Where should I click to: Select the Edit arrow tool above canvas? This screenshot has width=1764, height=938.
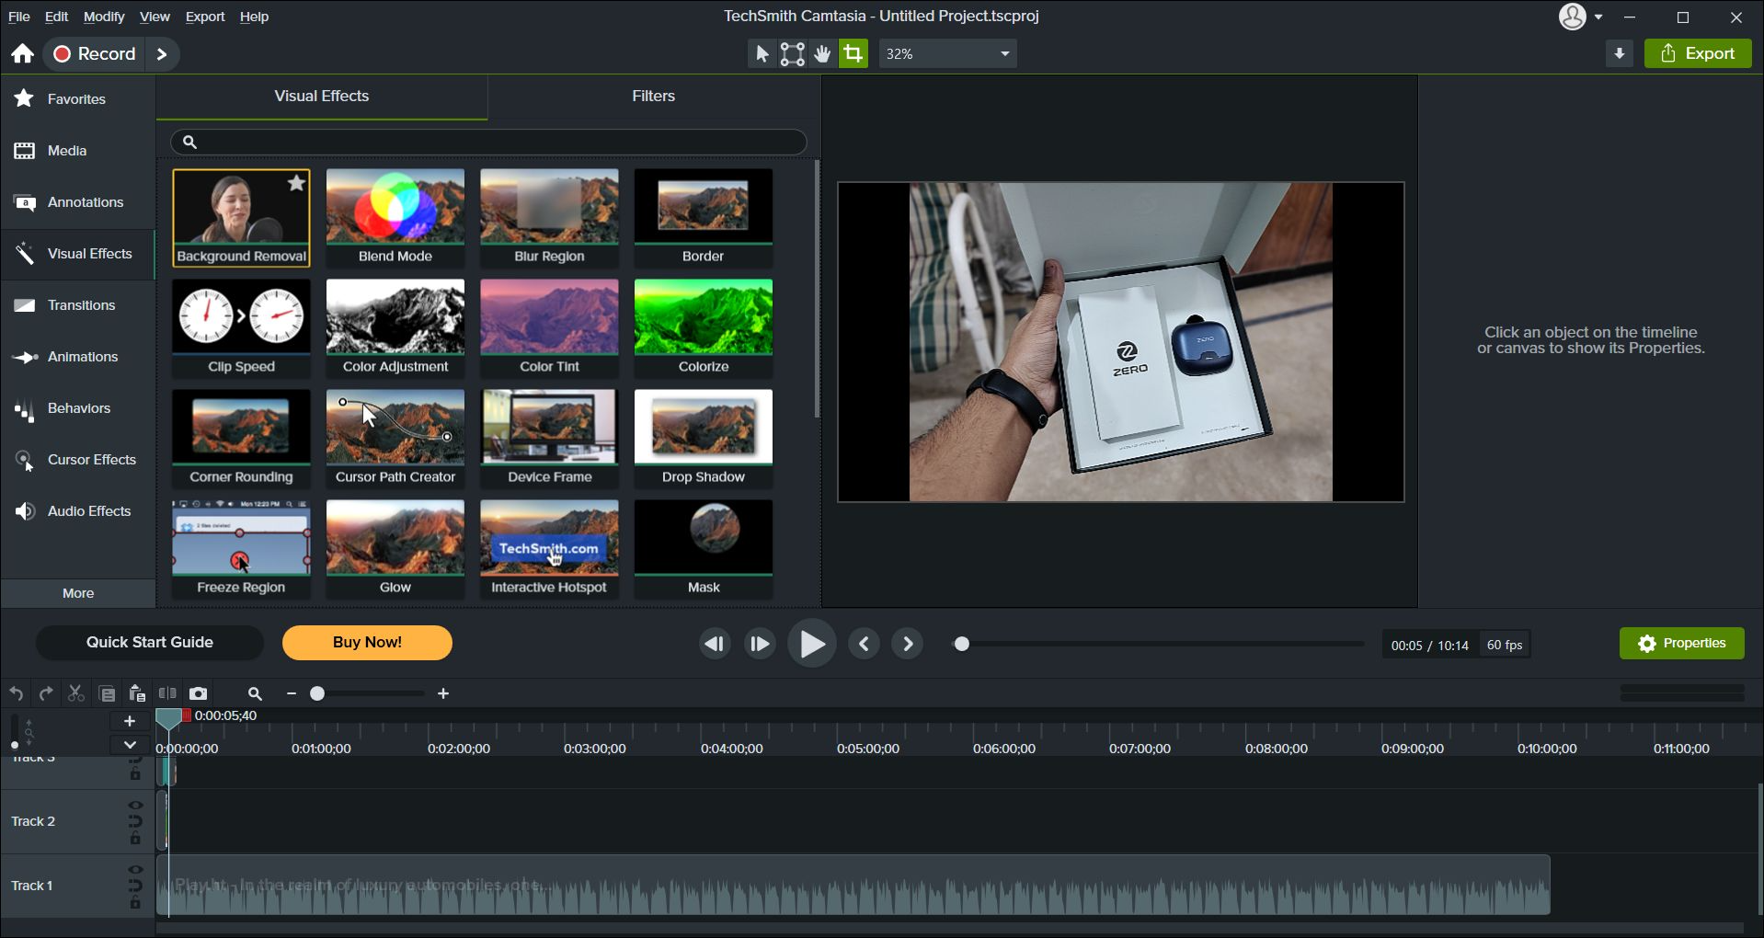[x=760, y=53]
